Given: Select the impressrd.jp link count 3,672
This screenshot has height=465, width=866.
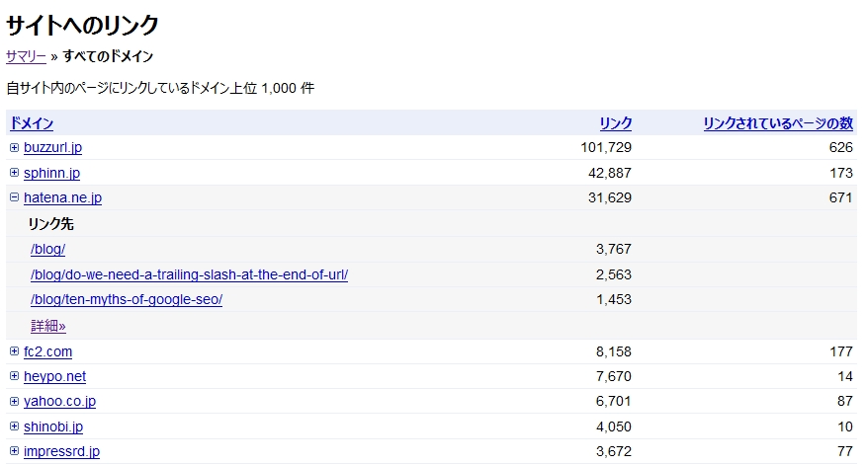Looking at the screenshot, I should pyautogui.click(x=614, y=451).
